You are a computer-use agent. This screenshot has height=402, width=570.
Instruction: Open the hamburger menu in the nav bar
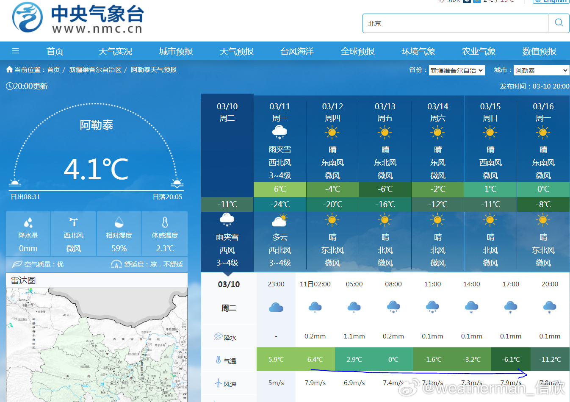pyautogui.click(x=16, y=51)
